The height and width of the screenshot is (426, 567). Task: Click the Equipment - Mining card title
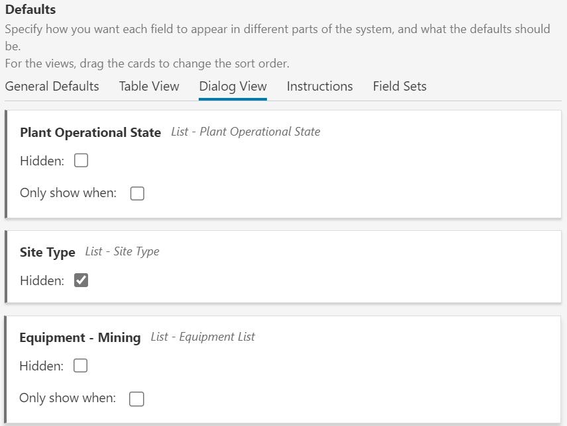pyautogui.click(x=79, y=338)
